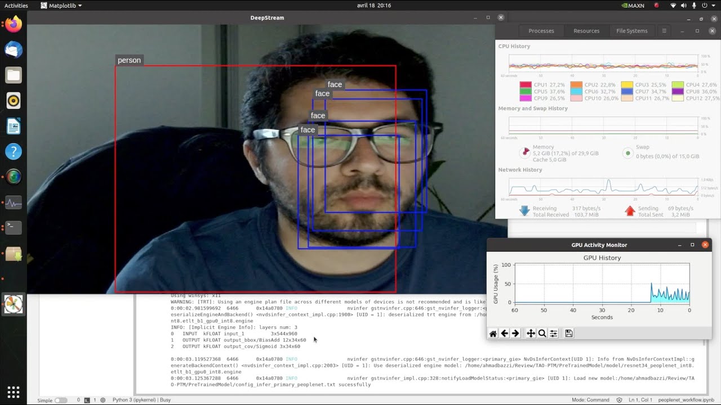Click Python 3 (ipykernel) kernel status
This screenshot has height=405, width=721.
pyautogui.click(x=141, y=400)
